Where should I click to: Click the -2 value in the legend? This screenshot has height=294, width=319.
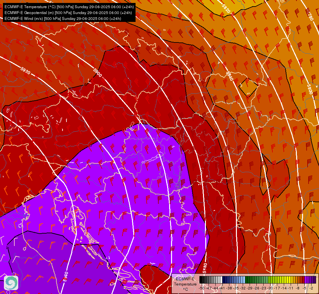click(x=312, y=288)
